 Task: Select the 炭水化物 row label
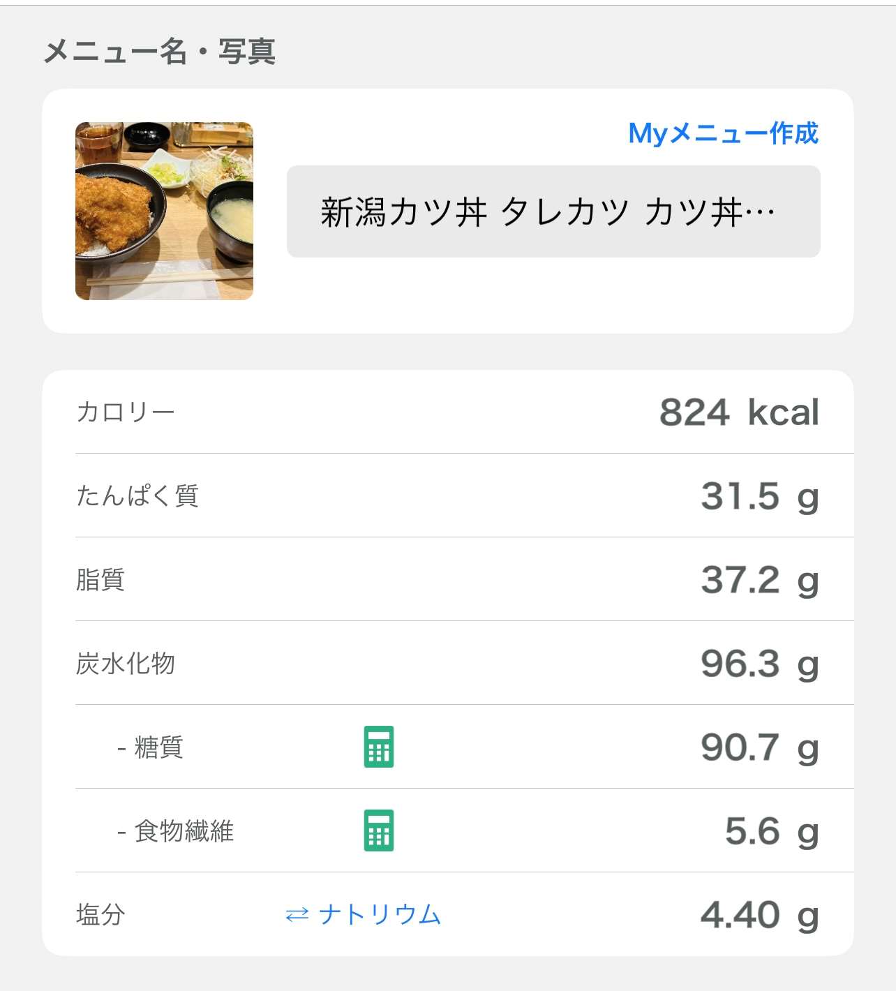click(x=126, y=663)
